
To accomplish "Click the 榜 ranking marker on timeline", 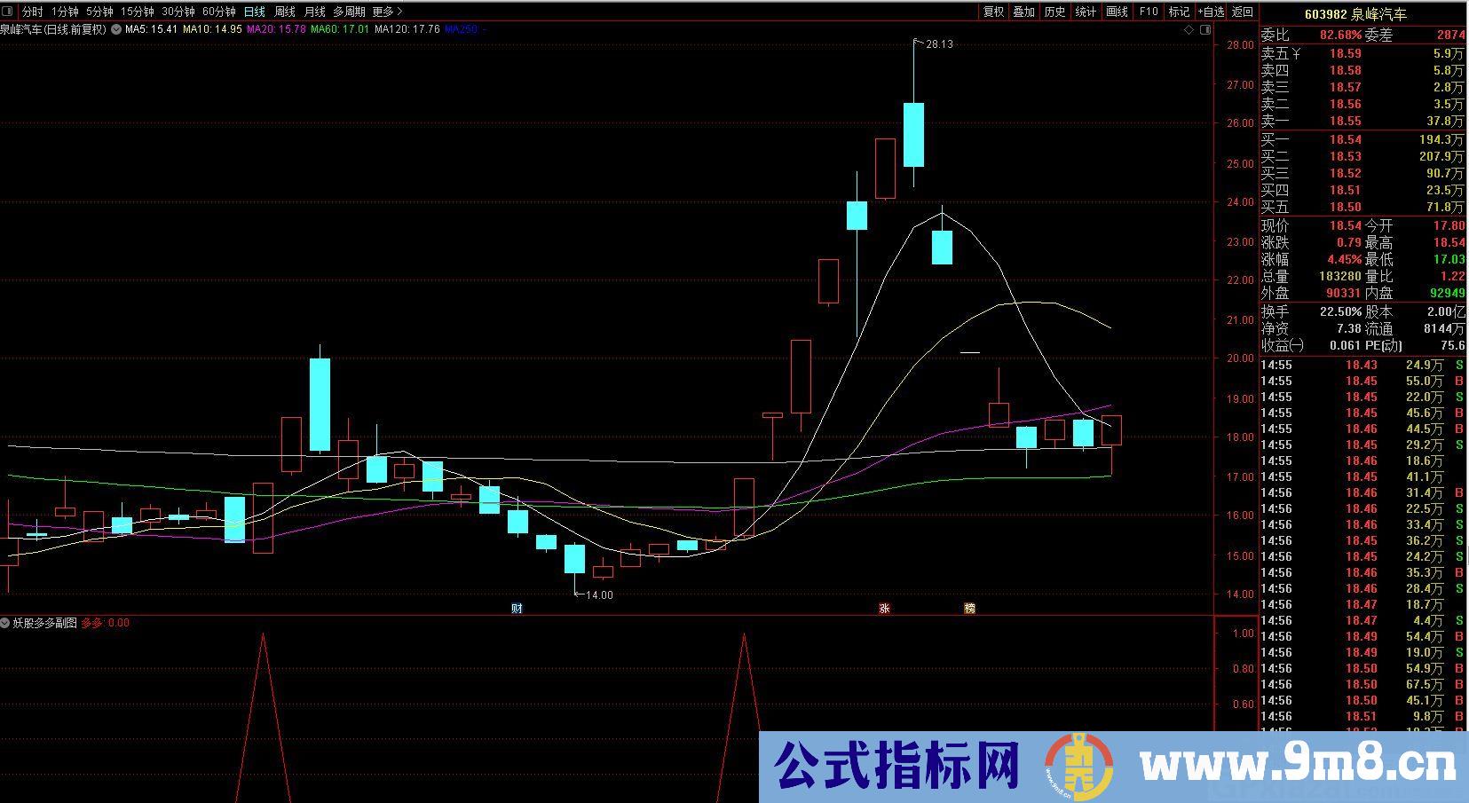I will tap(969, 609).
